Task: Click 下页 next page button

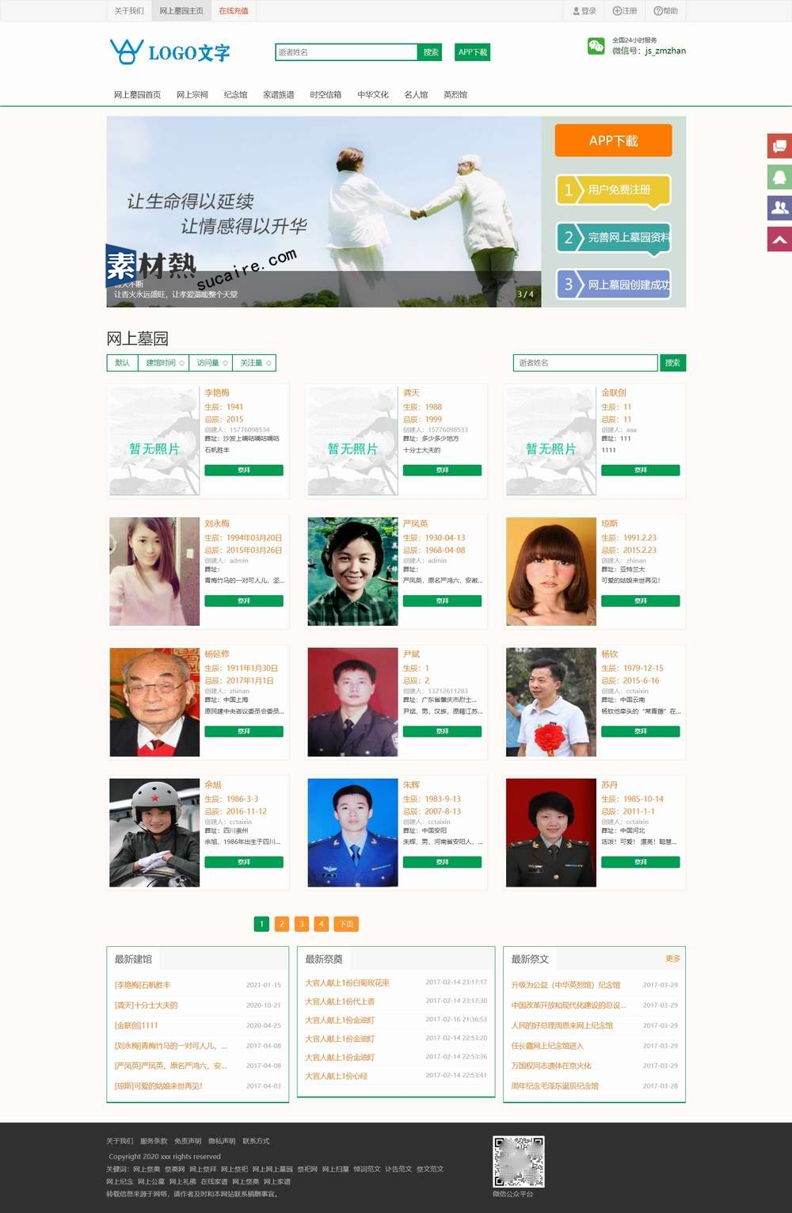Action: click(346, 924)
